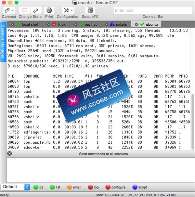Click the blue warning icon on solaris tab

(x=112, y=24)
